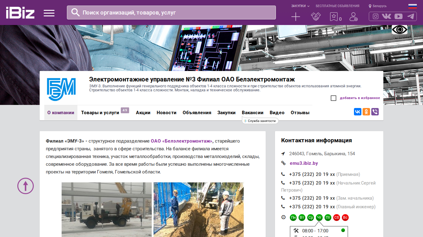Share the company page on Odnoklassniki
The image size is (423, 237).
pyautogui.click(x=366, y=112)
